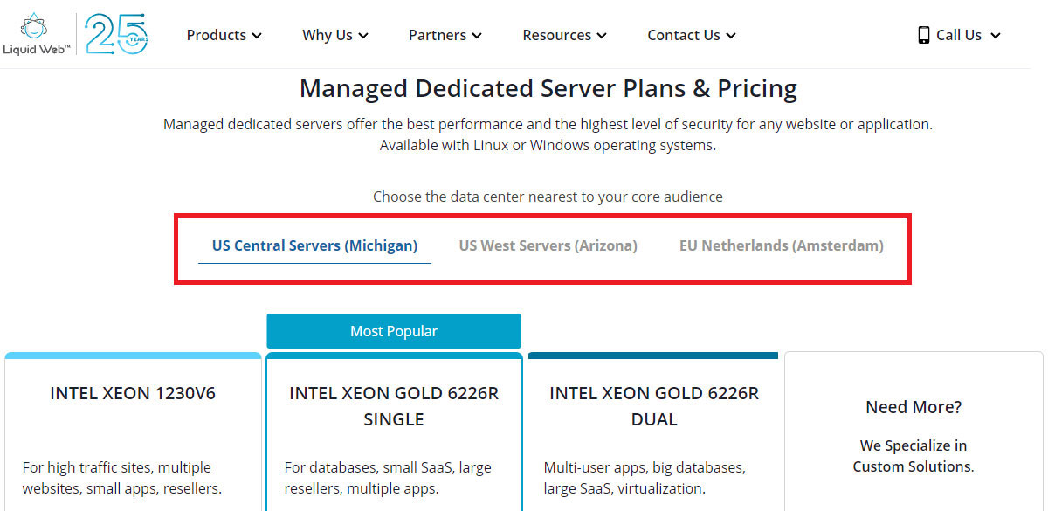This screenshot has height=511, width=1048.
Task: Click 'Managed dedicated servers offer the best' paragraph
Action: point(548,135)
